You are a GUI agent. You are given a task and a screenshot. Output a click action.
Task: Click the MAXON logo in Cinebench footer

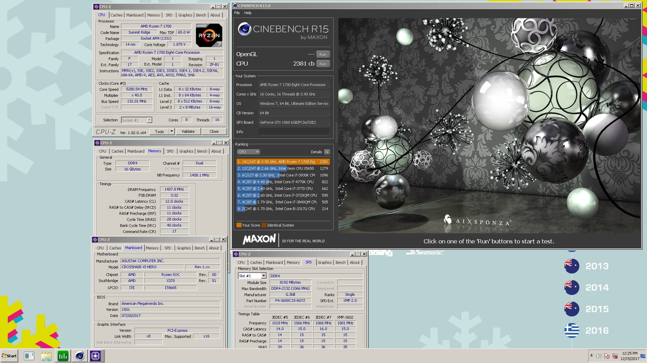(x=259, y=239)
